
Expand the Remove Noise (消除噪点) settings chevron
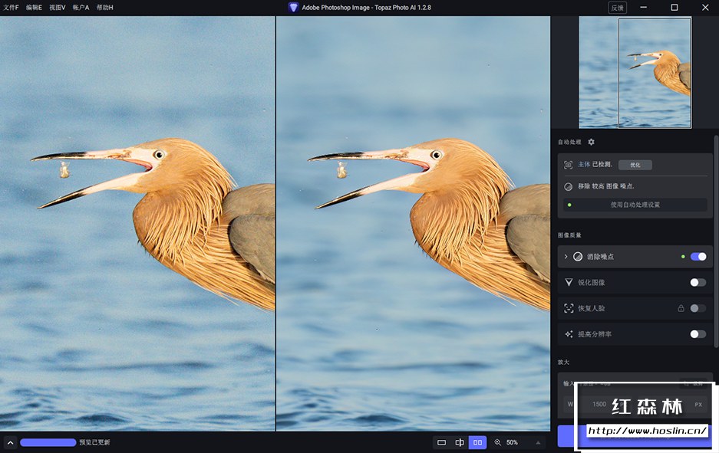(x=566, y=257)
